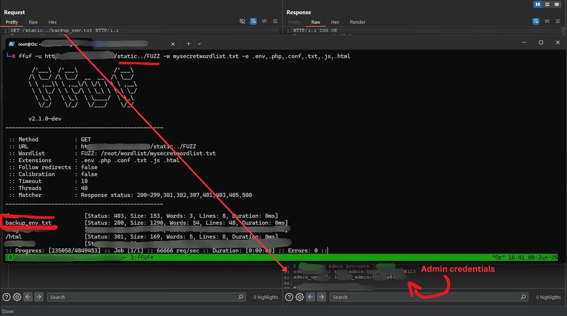Minimize the terminal window
567x316 pixels.
click(524, 42)
